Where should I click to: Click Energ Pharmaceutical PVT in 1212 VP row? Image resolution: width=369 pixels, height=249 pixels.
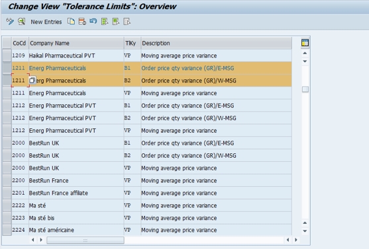click(62, 131)
